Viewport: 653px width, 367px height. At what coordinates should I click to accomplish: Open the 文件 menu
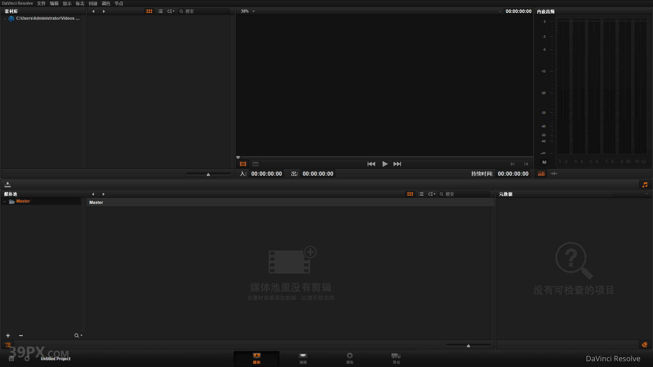pos(41,3)
